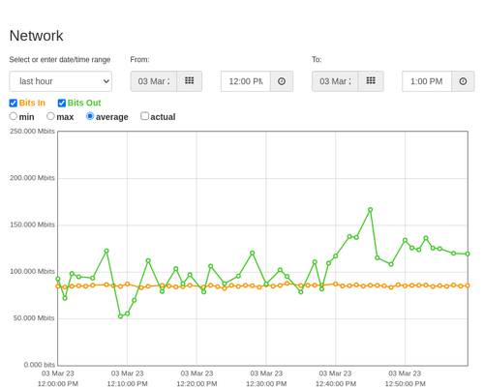Enable the actual checkbox
This screenshot has height=390, width=484.
pyautogui.click(x=145, y=116)
